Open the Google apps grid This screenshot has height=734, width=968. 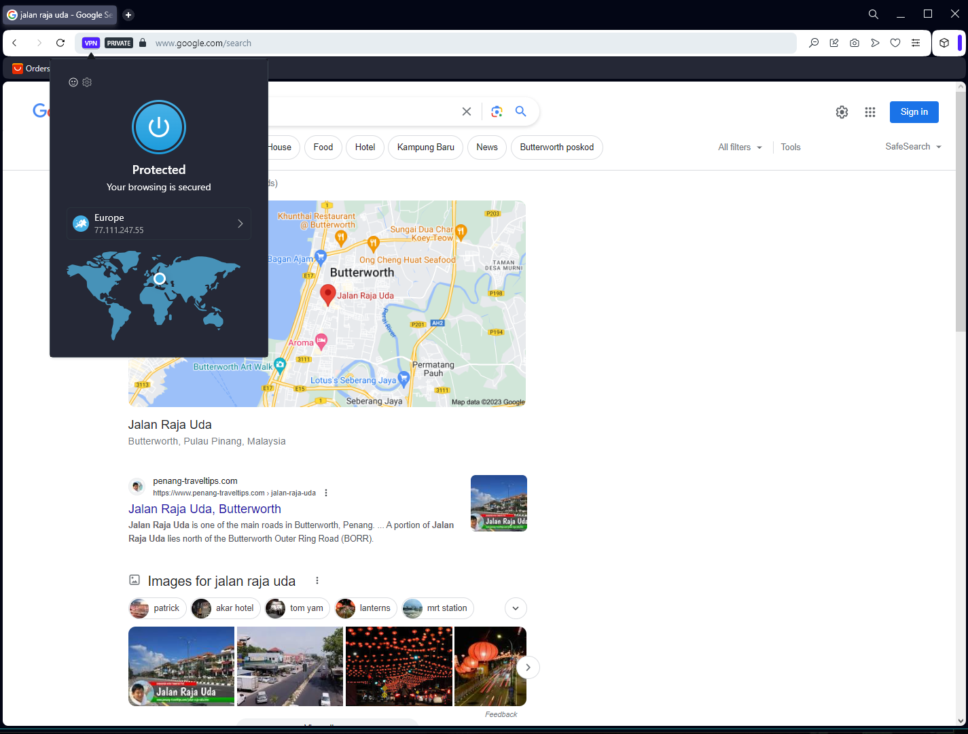[870, 112]
